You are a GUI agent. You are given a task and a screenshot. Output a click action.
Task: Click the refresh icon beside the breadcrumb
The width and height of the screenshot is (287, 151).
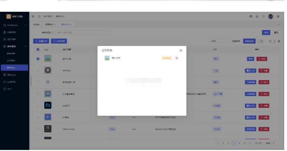(x=39, y=16)
